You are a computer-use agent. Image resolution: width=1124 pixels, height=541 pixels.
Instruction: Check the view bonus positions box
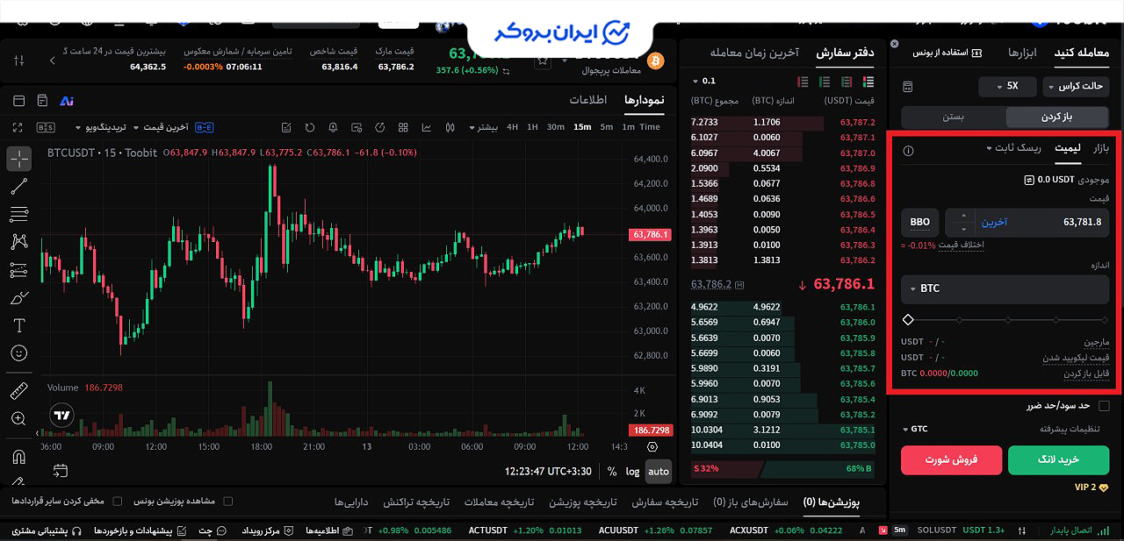pos(228,502)
